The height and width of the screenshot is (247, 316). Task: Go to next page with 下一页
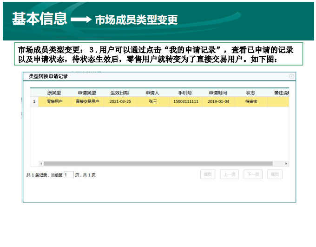coord(253,174)
